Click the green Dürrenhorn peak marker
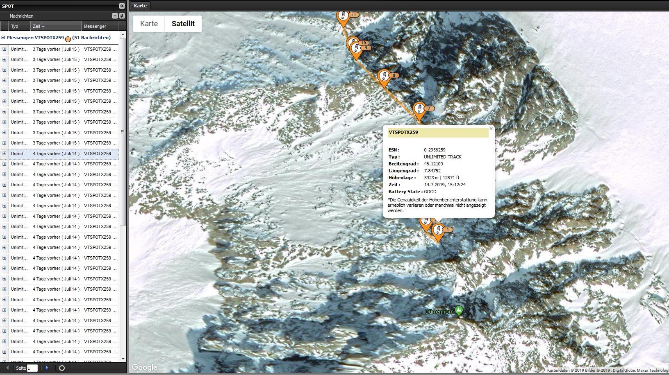The width and height of the screenshot is (669, 375). tap(459, 311)
